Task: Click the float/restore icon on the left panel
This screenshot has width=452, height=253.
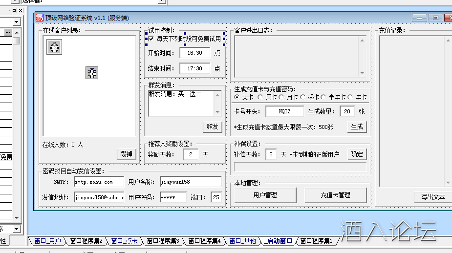Action: coord(14,10)
